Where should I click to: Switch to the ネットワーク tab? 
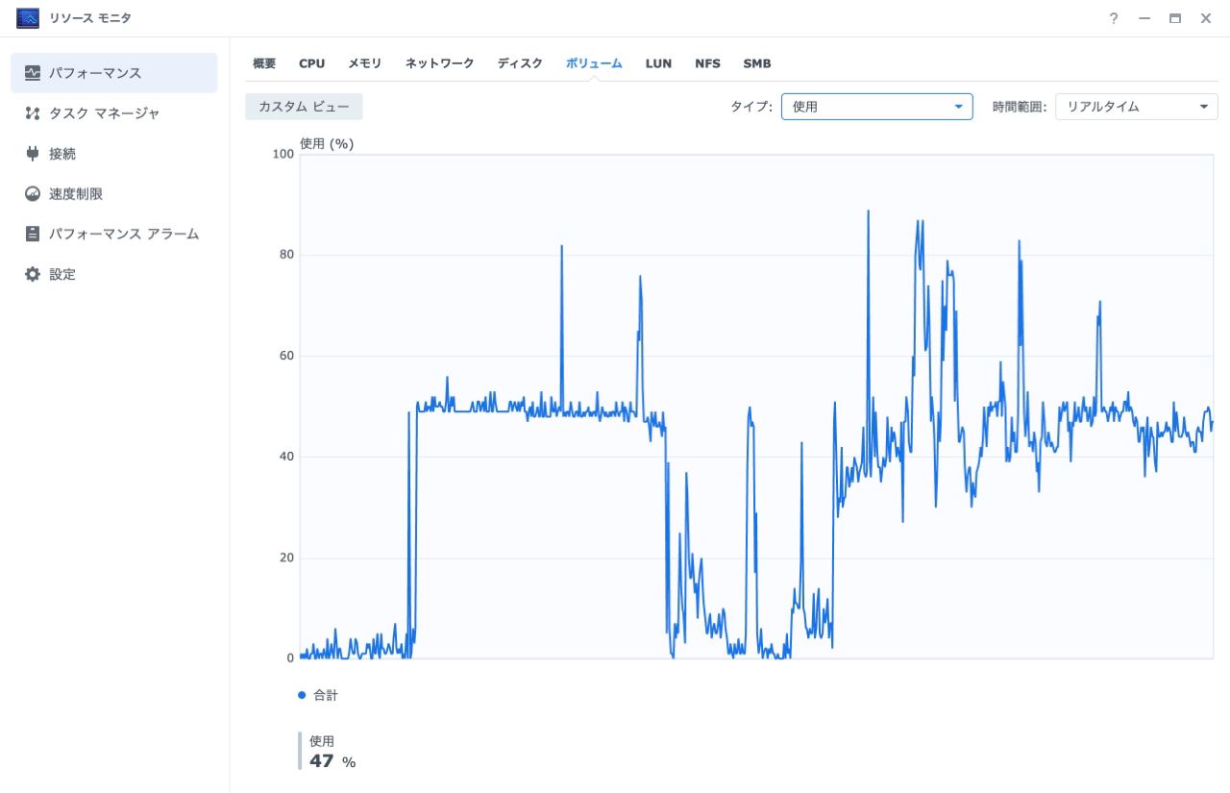pos(439,63)
